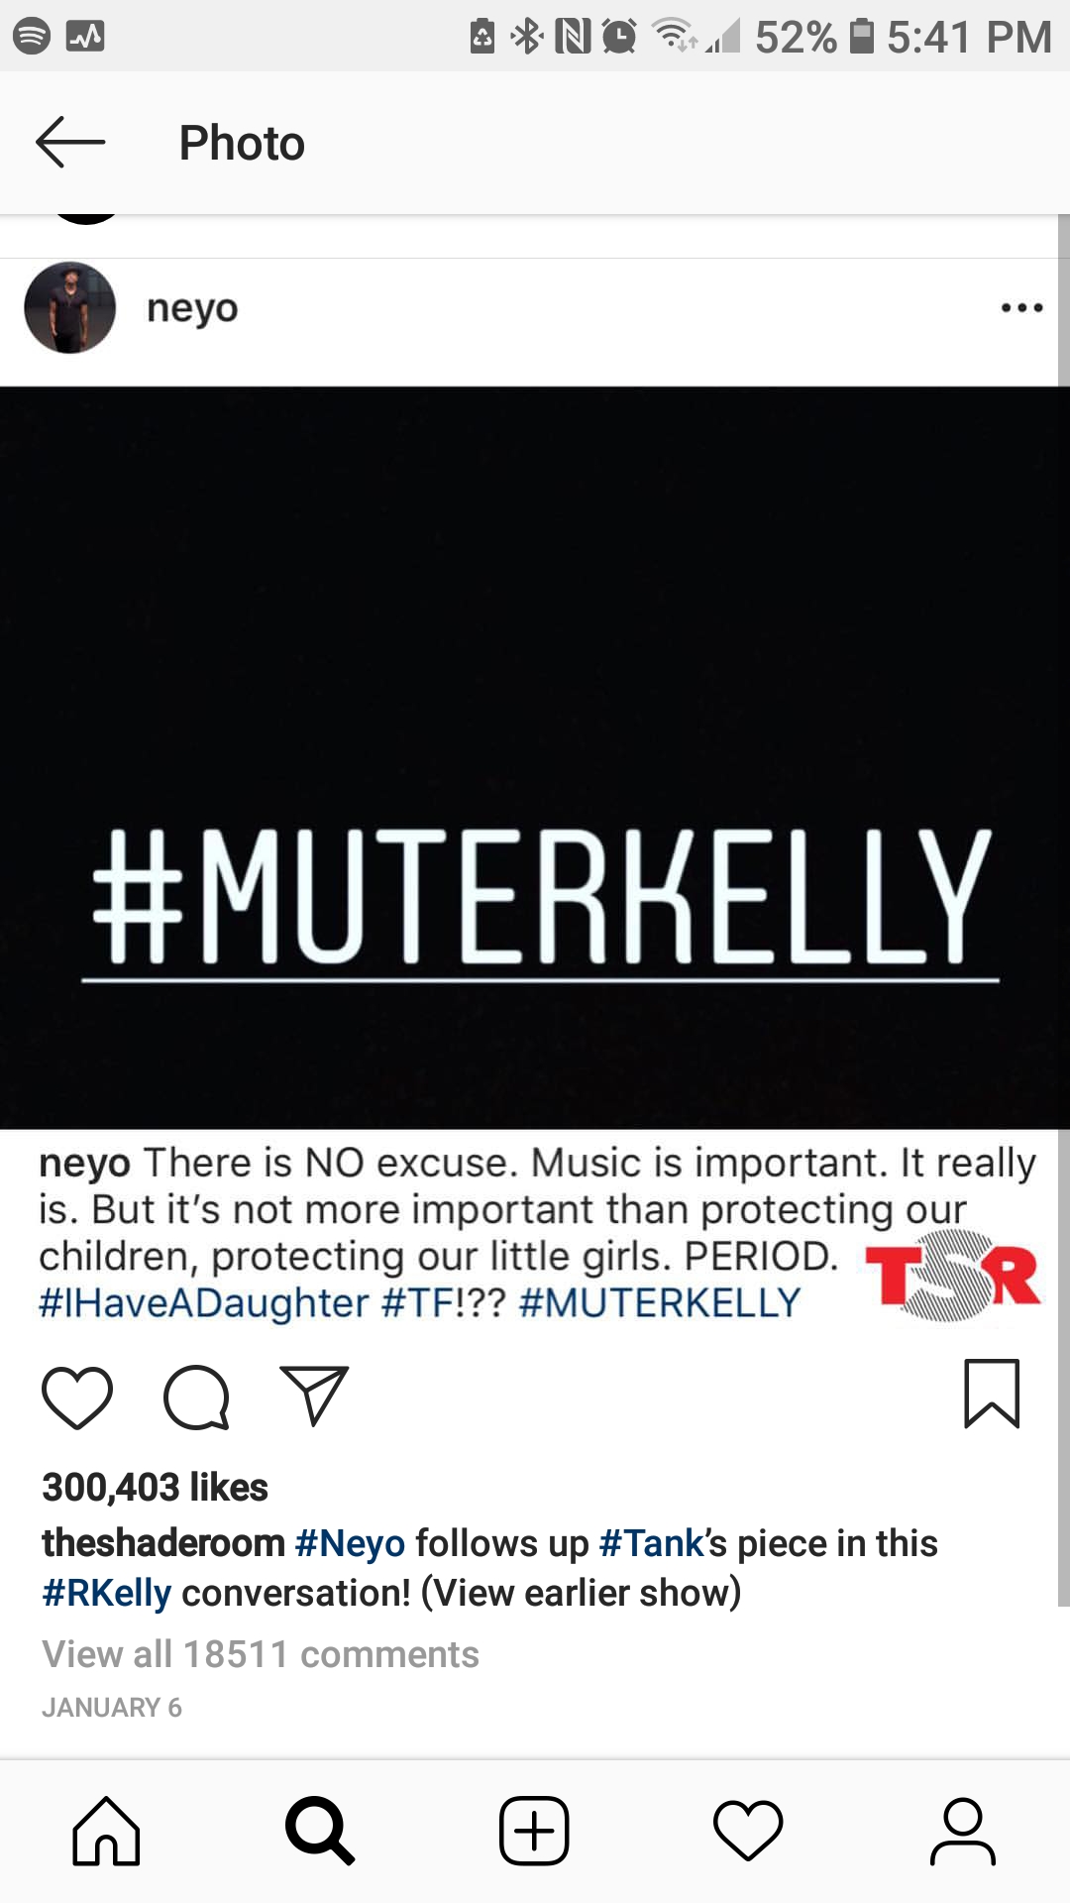Open comments with speech bubble icon

[196, 1397]
